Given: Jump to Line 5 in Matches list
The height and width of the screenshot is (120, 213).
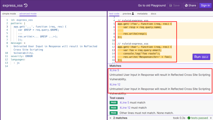Looking at the screenshot, I should 114,70.
